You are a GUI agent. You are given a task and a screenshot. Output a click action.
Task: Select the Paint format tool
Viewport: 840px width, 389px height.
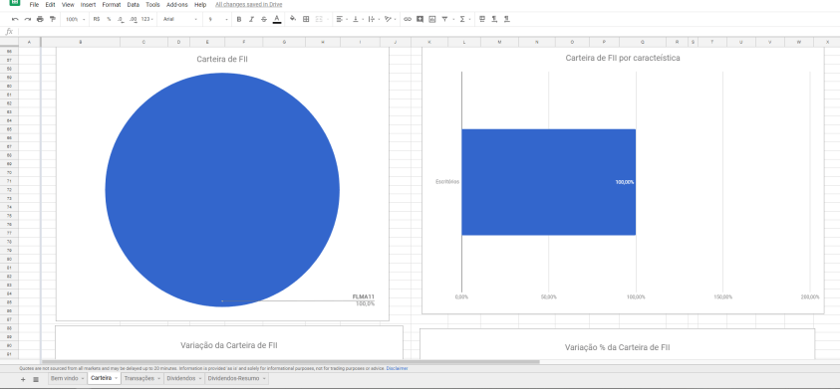coord(52,19)
